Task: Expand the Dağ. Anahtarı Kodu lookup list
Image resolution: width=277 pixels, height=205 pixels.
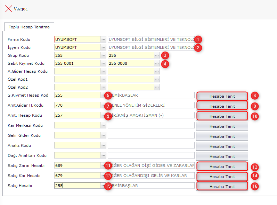Action: pos(103,156)
